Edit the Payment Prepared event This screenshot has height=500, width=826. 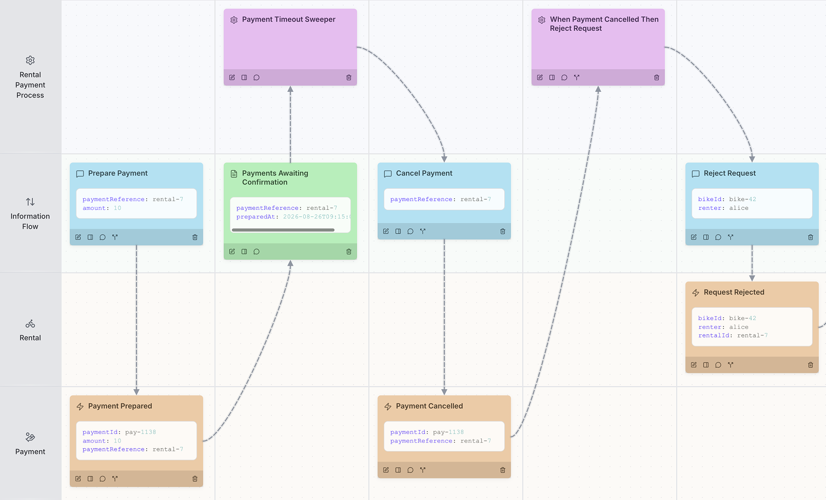[78, 479]
